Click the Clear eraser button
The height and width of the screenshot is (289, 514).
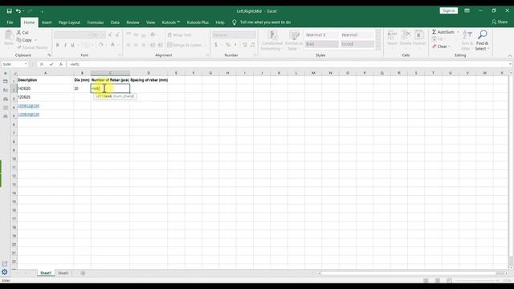pyautogui.click(x=441, y=47)
